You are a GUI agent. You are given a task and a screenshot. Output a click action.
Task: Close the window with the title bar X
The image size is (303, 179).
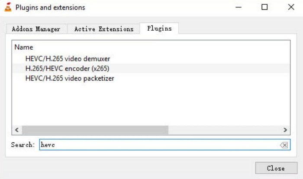point(291,7)
